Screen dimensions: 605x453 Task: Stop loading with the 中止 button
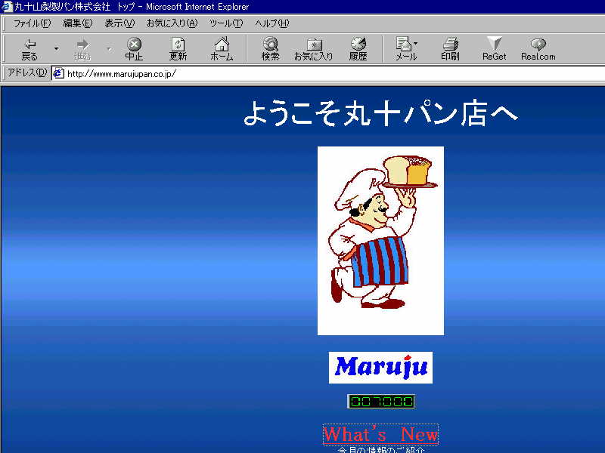point(134,49)
